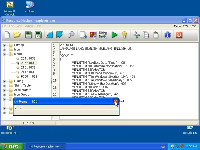Click the LANGUAGE LANG_ENGLISH script line
The image size is (200, 150).
[x=96, y=48]
